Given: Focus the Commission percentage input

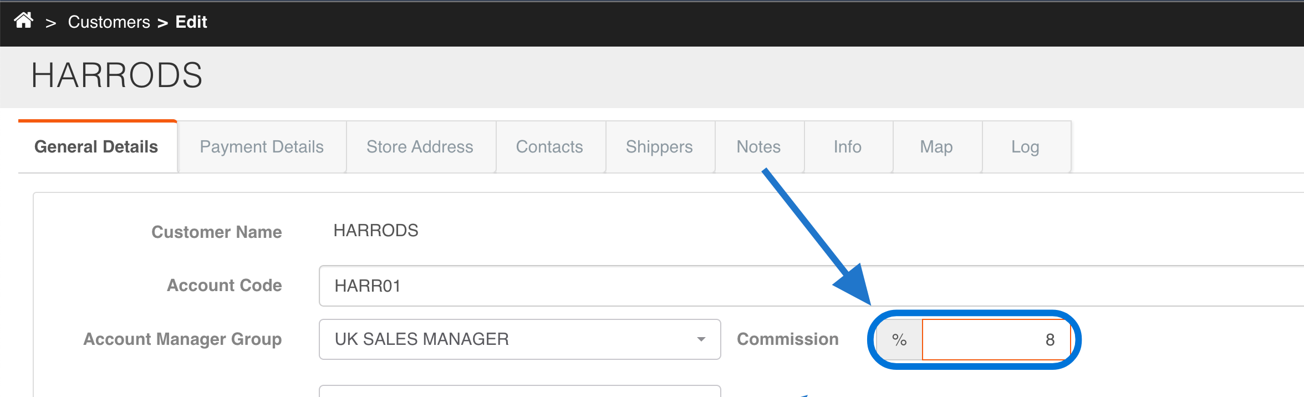Looking at the screenshot, I should click(x=996, y=340).
